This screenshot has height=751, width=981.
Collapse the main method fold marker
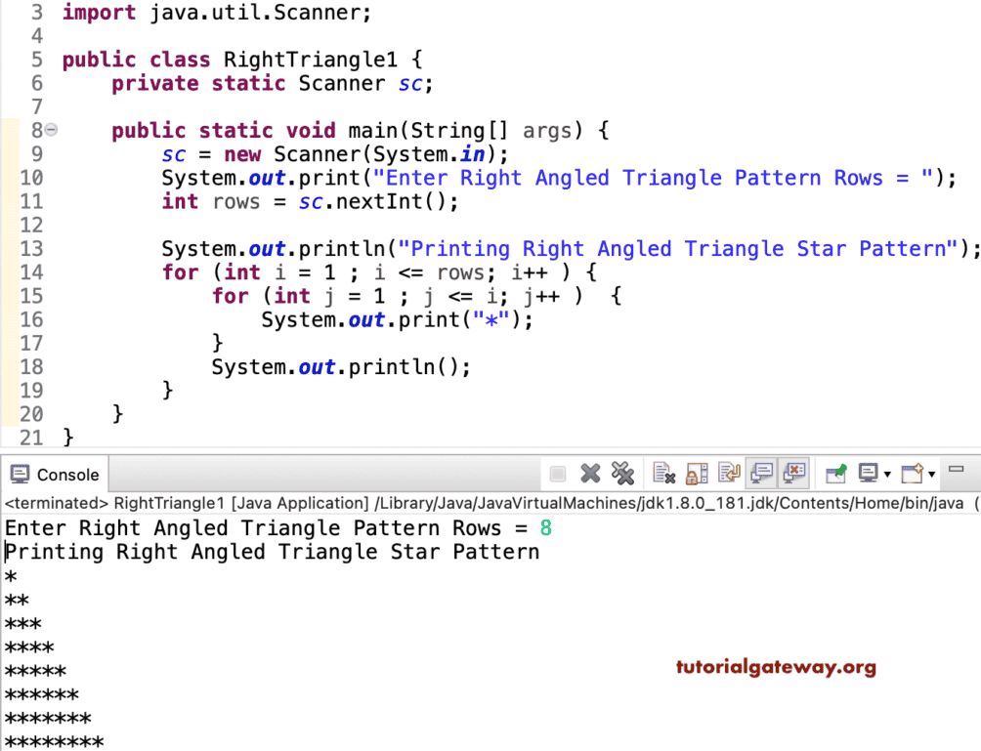coord(51,129)
